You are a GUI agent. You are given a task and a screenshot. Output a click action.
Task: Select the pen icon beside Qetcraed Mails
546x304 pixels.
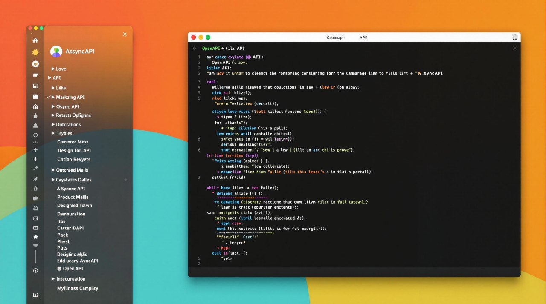35,169
